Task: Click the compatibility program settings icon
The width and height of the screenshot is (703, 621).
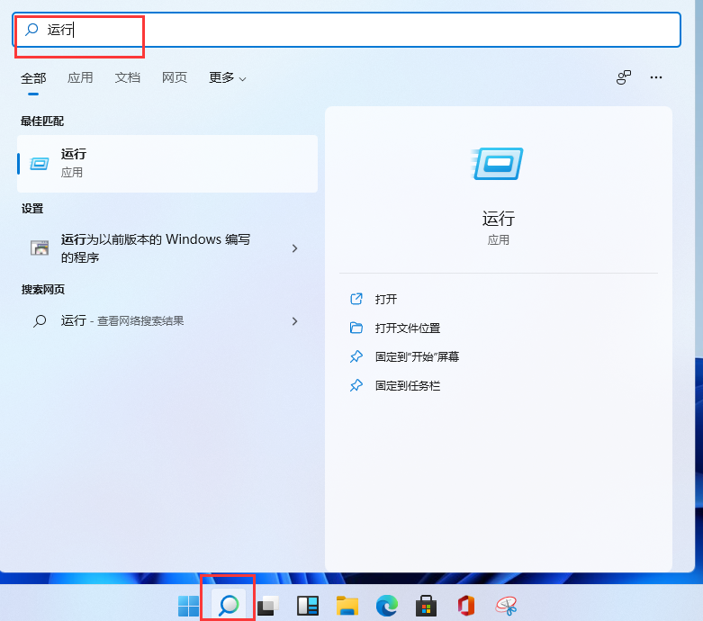Action: point(40,247)
